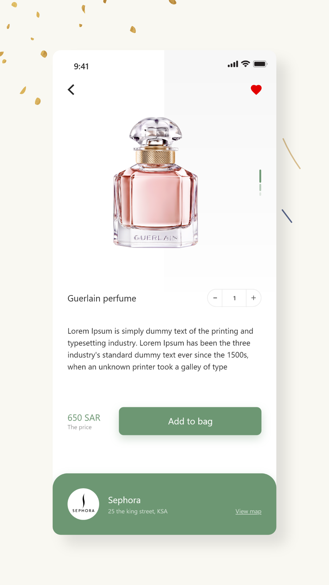Select the first image indicator bar

[260, 176]
